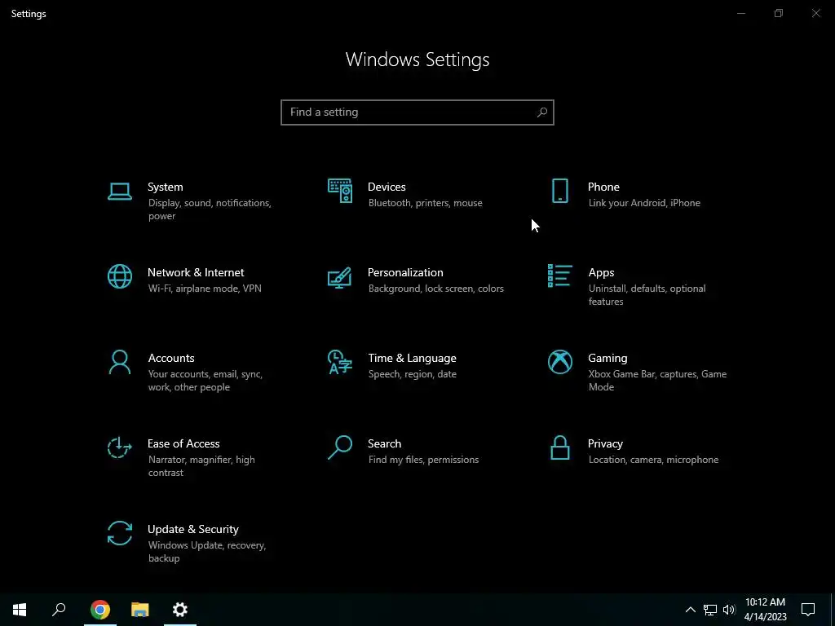This screenshot has width=835, height=626.
Task: Click the taskbar clock showing 10:12 AM
Action: (x=765, y=610)
